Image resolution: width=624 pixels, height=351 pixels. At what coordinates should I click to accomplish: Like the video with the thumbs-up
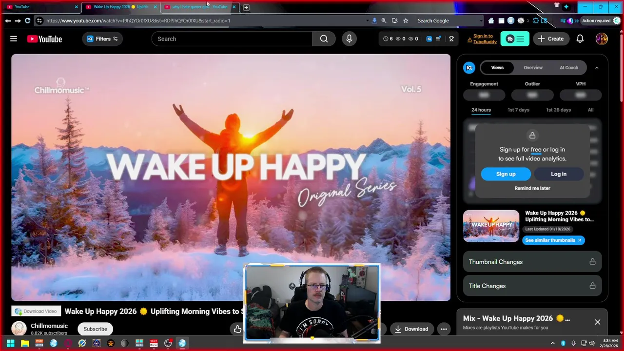(237, 329)
